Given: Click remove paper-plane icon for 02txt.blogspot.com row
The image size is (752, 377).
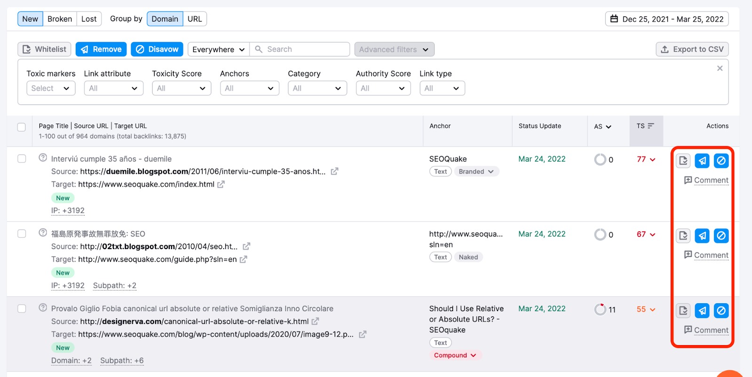Looking at the screenshot, I should (x=702, y=236).
